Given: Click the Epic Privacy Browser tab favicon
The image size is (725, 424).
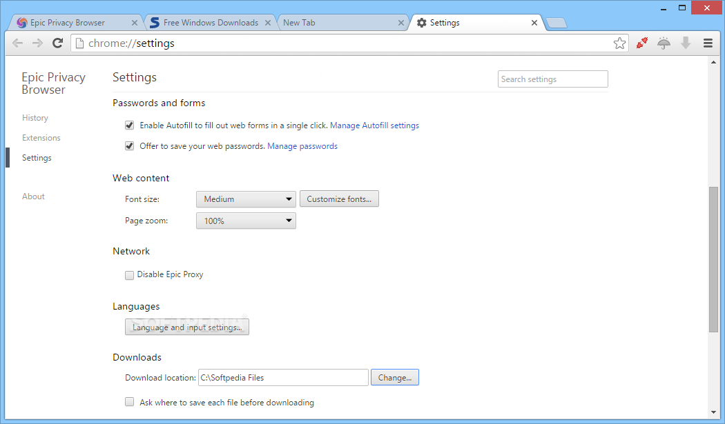Looking at the screenshot, I should 21,23.
